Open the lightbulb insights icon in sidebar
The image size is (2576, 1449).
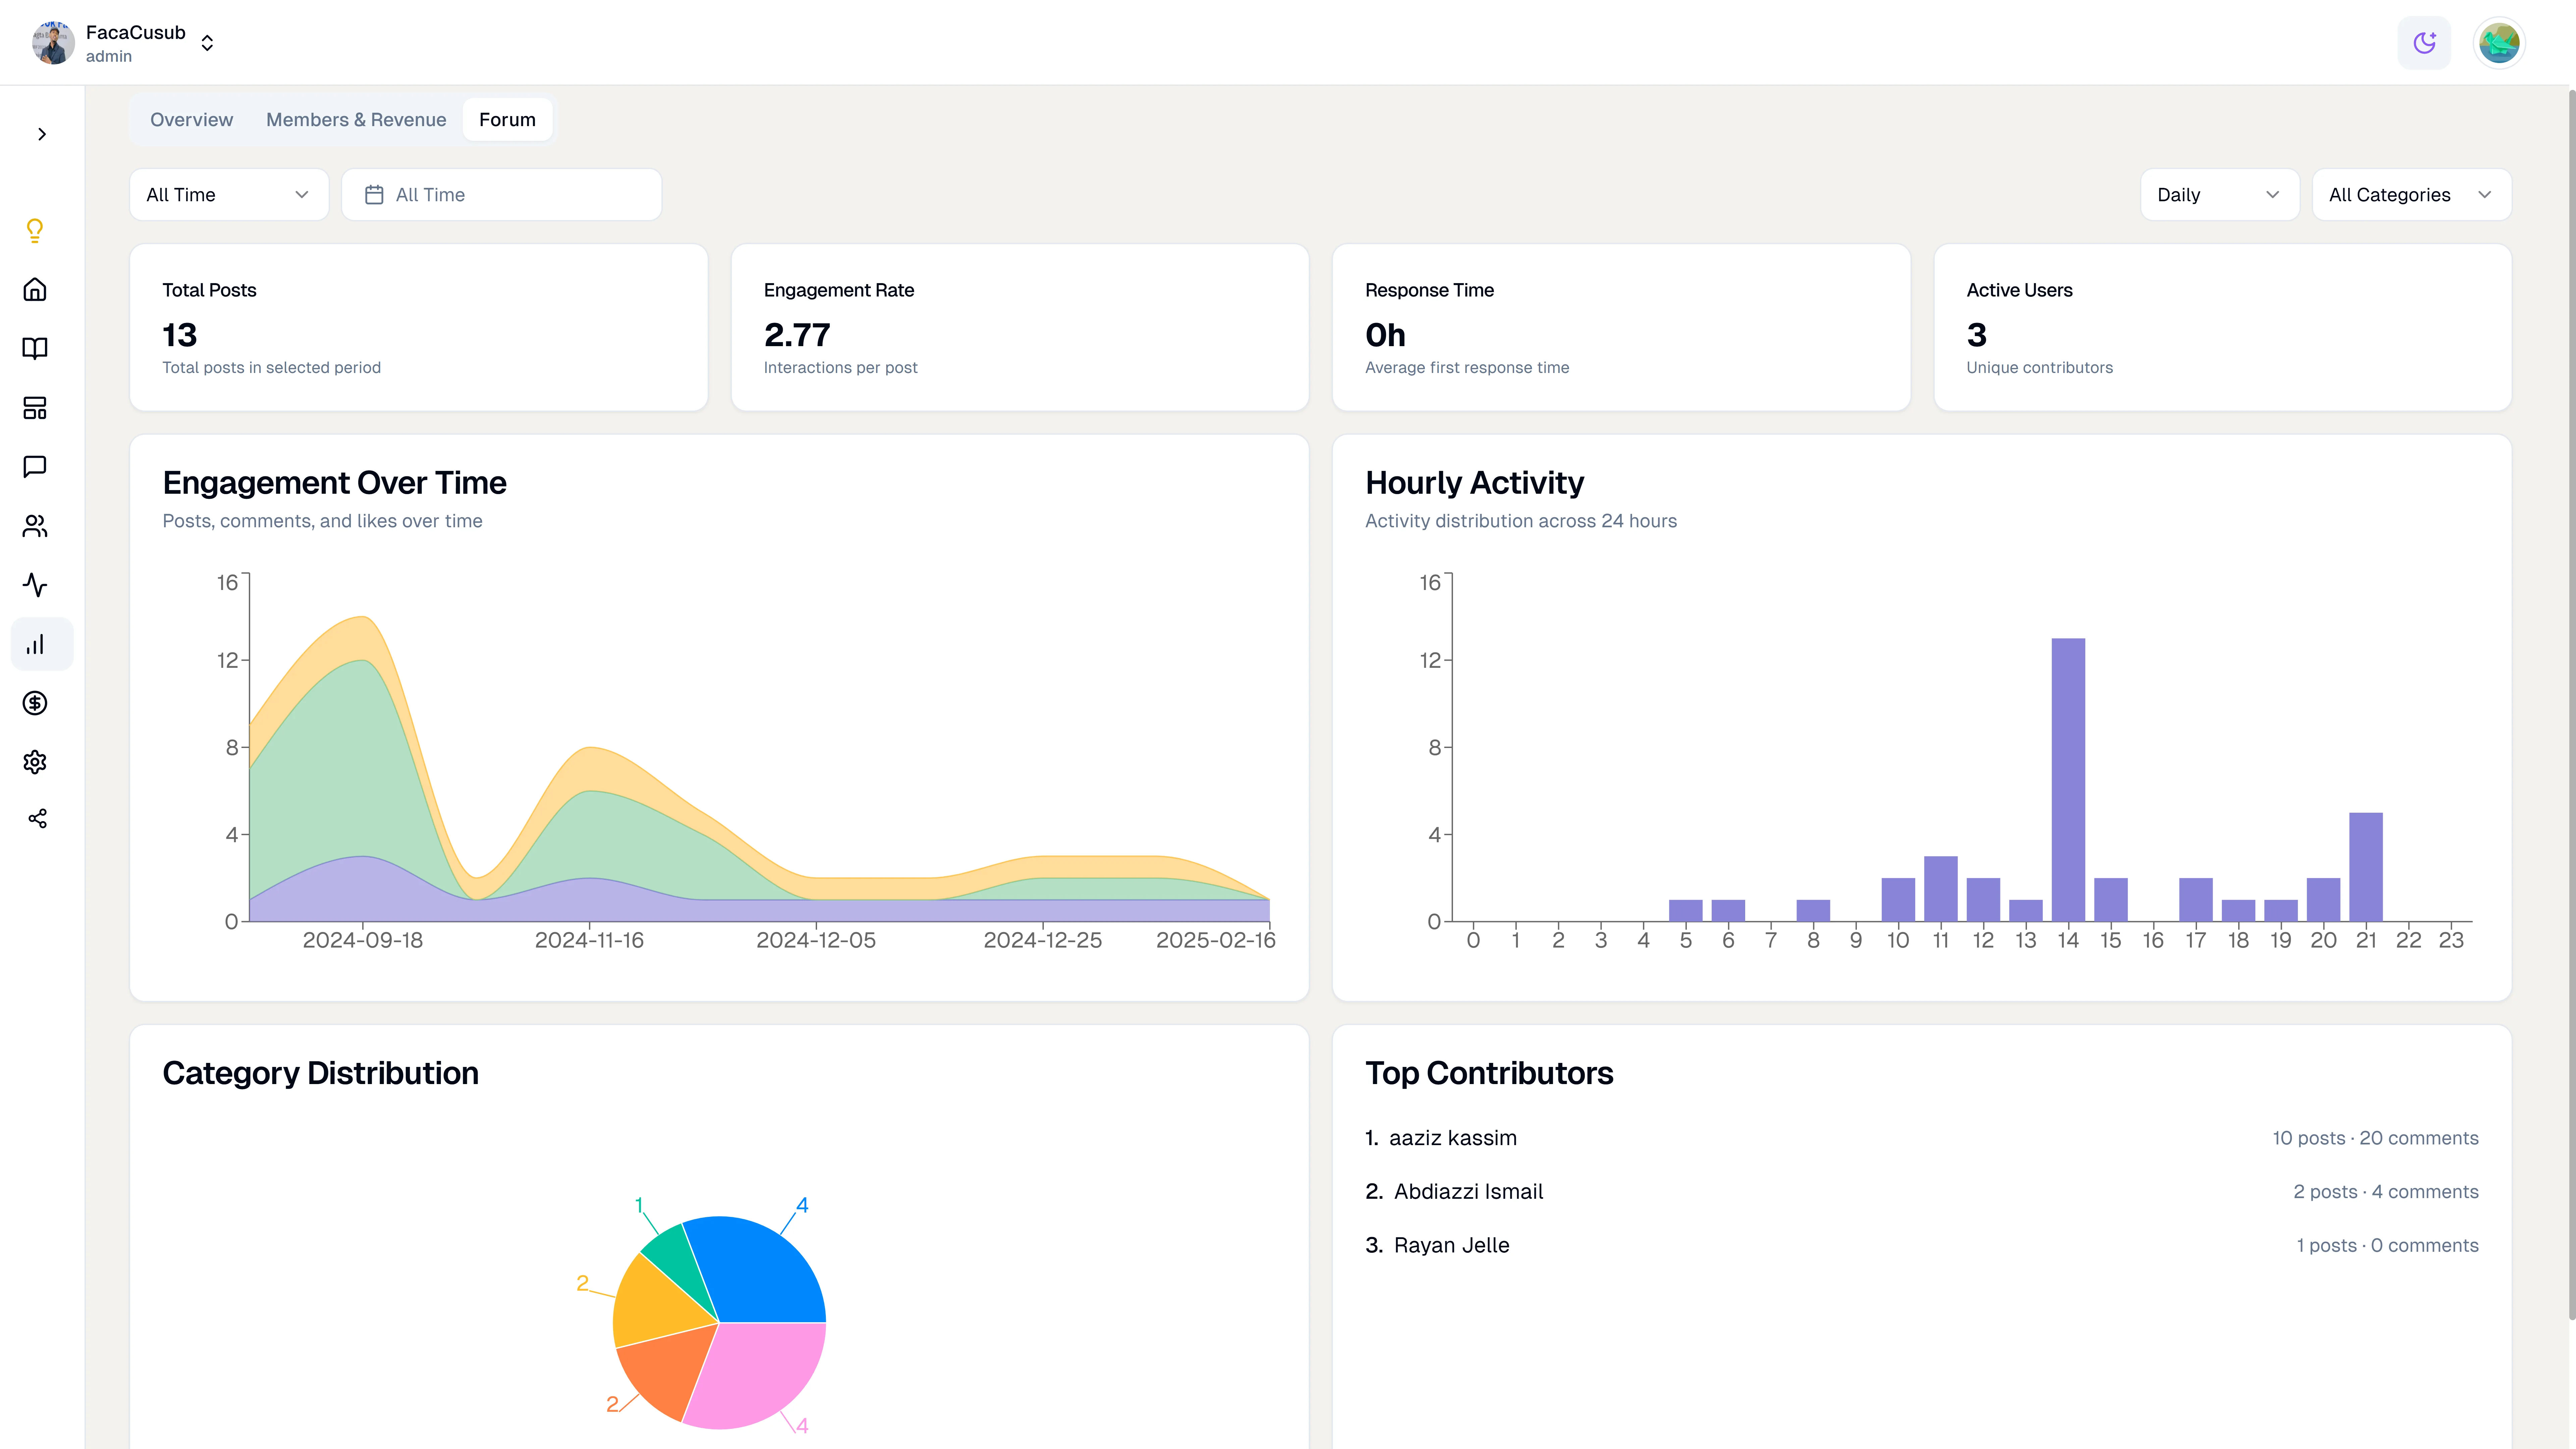(35, 231)
